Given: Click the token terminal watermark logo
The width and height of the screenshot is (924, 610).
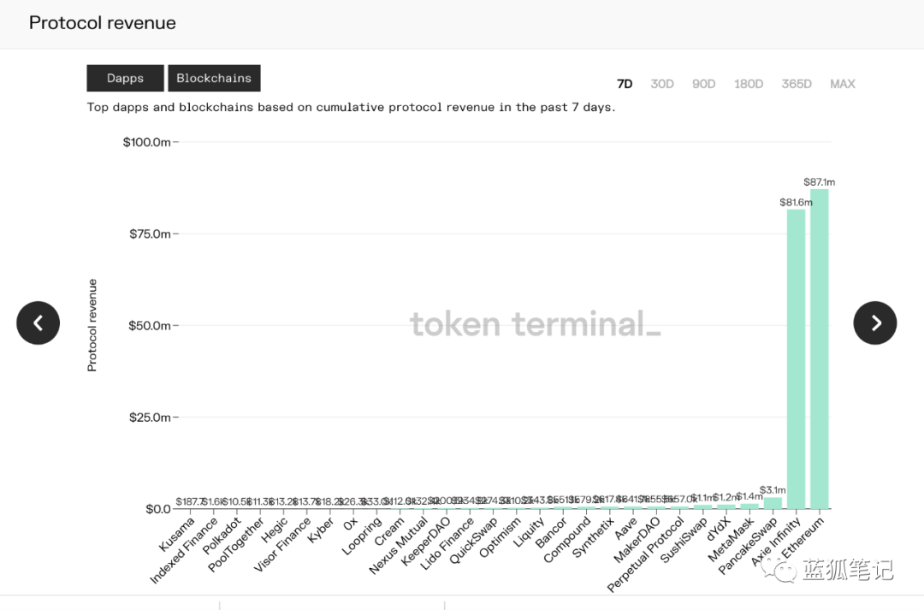Looking at the screenshot, I should [535, 324].
